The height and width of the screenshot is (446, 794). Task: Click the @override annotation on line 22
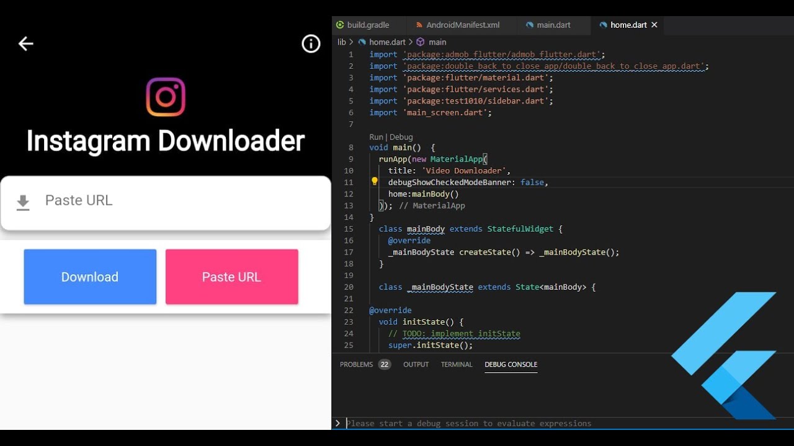point(390,310)
